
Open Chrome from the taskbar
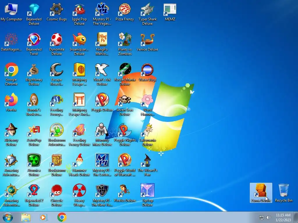62,217
